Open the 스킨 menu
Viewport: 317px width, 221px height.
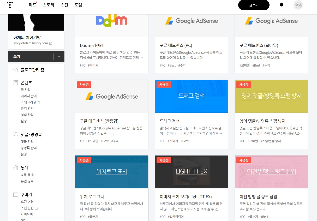pyautogui.click(x=64, y=5)
